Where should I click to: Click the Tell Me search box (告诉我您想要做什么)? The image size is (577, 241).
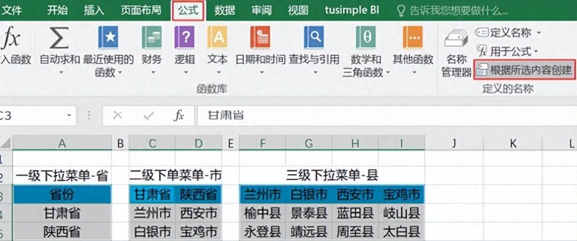pos(458,11)
